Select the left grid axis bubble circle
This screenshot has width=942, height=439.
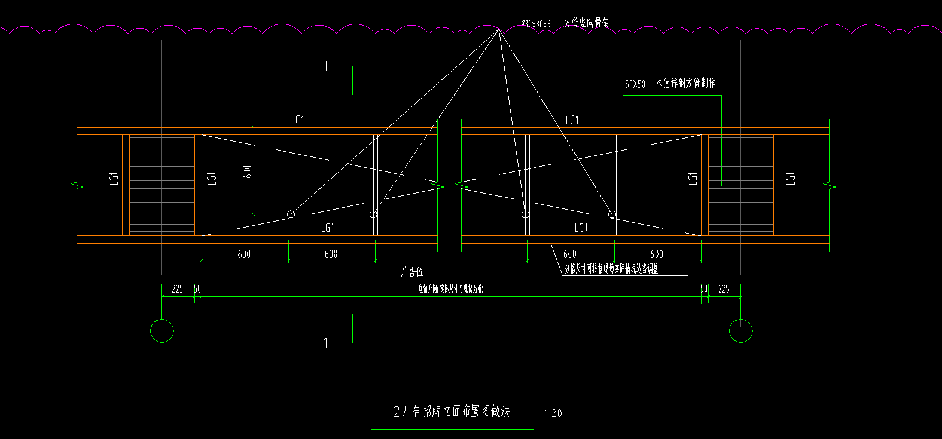coord(162,331)
